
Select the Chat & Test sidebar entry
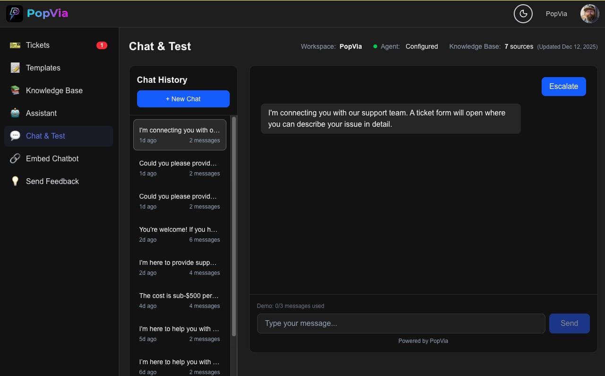pos(45,136)
